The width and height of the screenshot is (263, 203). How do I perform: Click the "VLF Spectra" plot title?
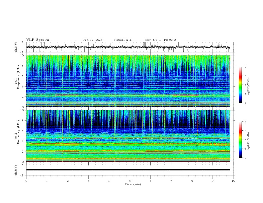(38, 40)
